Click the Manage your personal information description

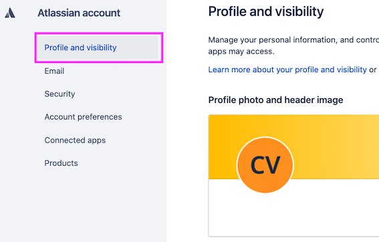coord(293,40)
